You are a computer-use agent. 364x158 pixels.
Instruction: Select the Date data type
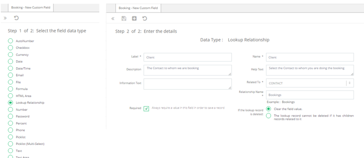tap(10, 61)
